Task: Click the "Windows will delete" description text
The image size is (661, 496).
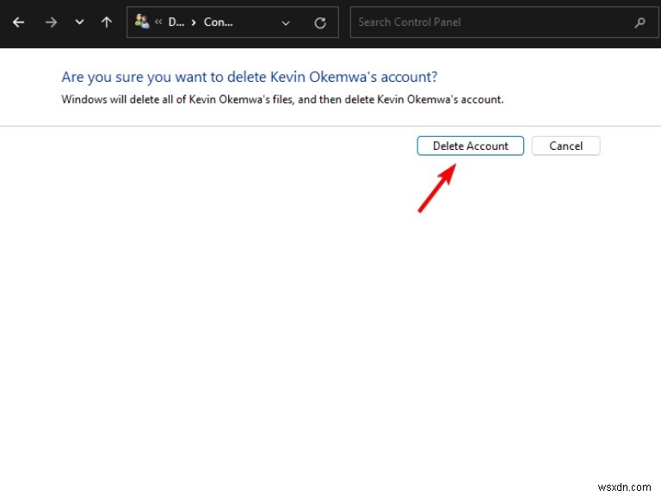Action: [x=282, y=100]
